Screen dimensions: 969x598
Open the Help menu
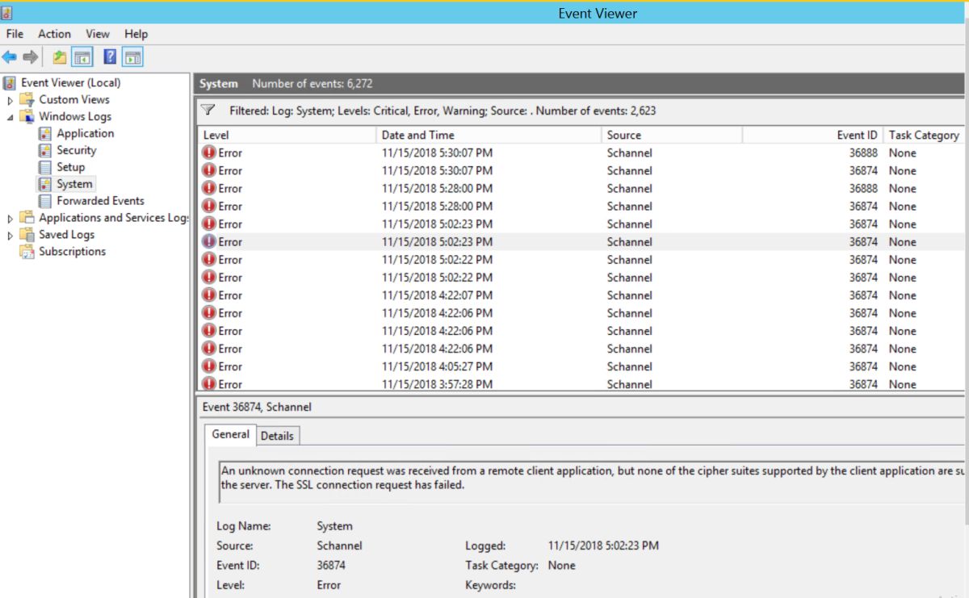[136, 34]
